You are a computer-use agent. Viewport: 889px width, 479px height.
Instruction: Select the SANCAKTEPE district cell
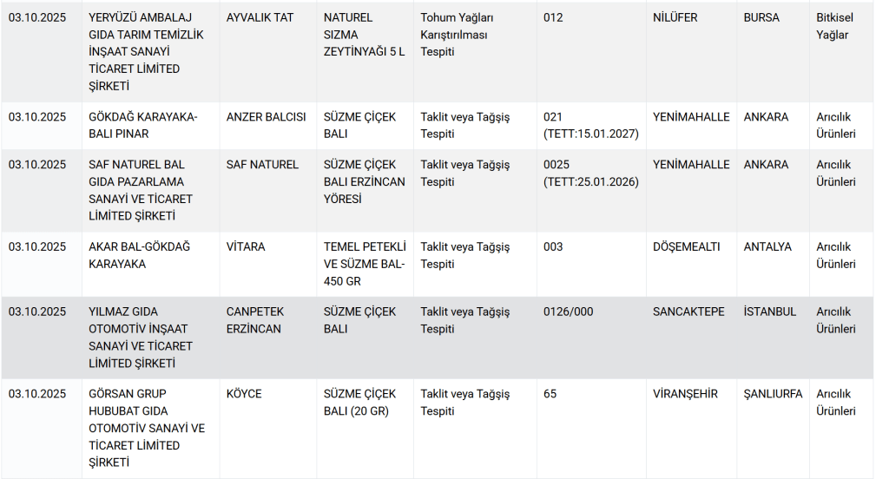pyautogui.click(x=688, y=312)
